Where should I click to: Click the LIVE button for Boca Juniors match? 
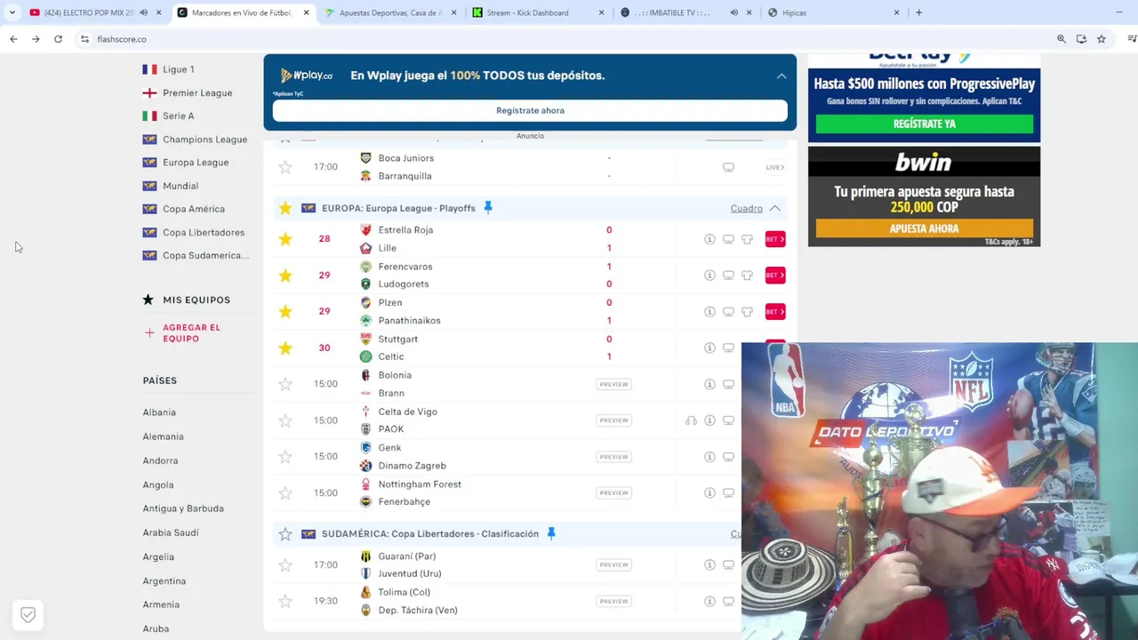point(775,167)
